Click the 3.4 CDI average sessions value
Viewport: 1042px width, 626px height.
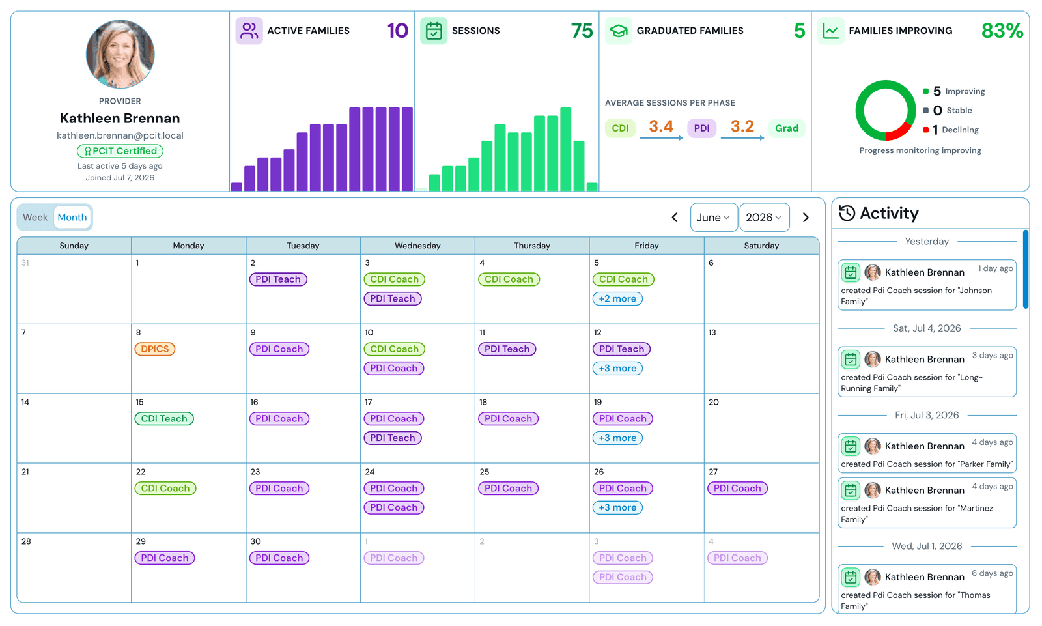661,126
